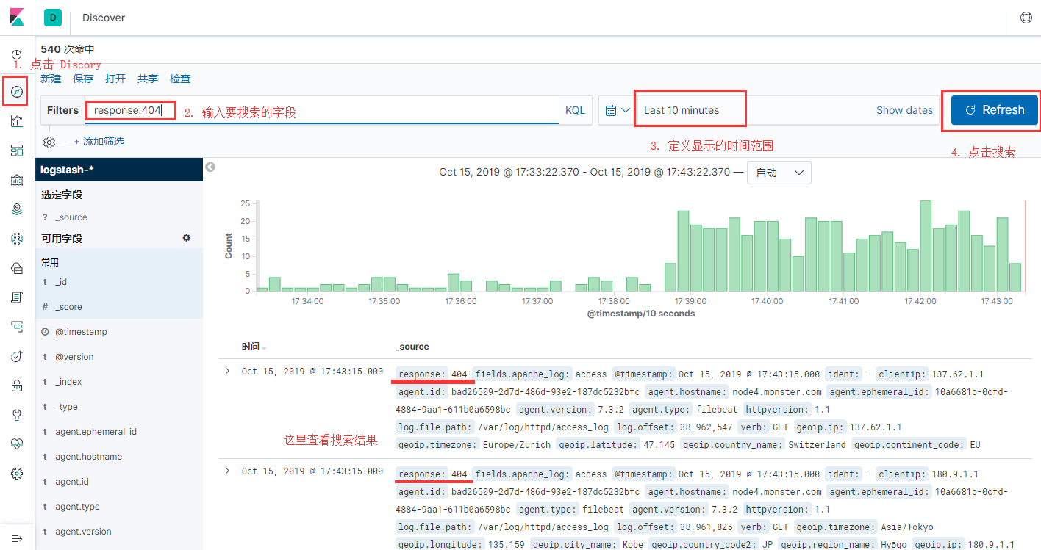Click the Refresh button

(995, 110)
